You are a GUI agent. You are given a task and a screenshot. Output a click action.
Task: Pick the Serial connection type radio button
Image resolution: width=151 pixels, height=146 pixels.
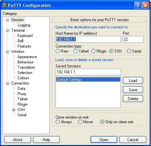pos(129,51)
